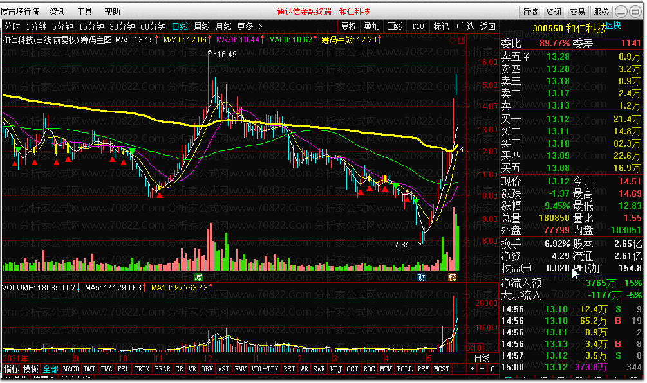Viewport: 647px width, 383px height.
Task: Select the RSI indicator tab
Action: click(x=289, y=369)
